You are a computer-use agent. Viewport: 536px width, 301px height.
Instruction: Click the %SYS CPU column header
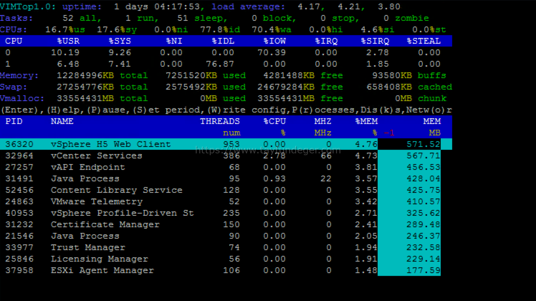pos(120,41)
